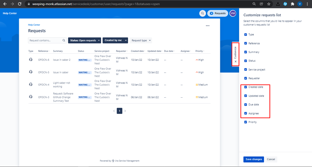This screenshot has height=167, width=312.
Task: Toggle the Assignee checkbox
Action: click(245, 113)
